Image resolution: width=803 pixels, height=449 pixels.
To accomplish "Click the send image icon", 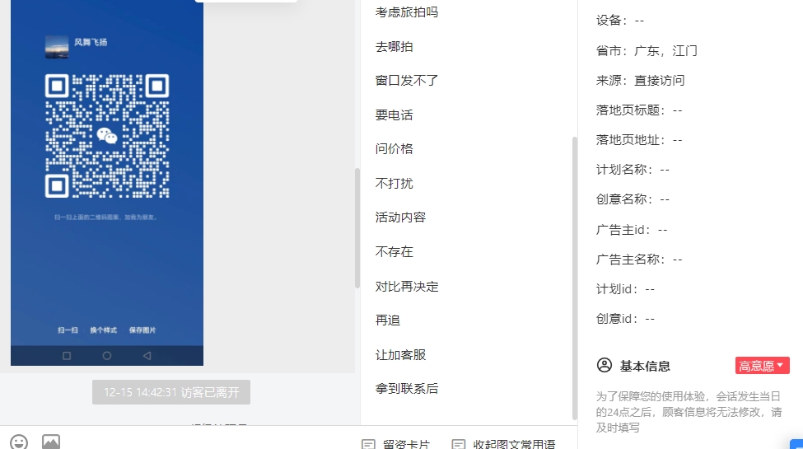I will (51, 442).
